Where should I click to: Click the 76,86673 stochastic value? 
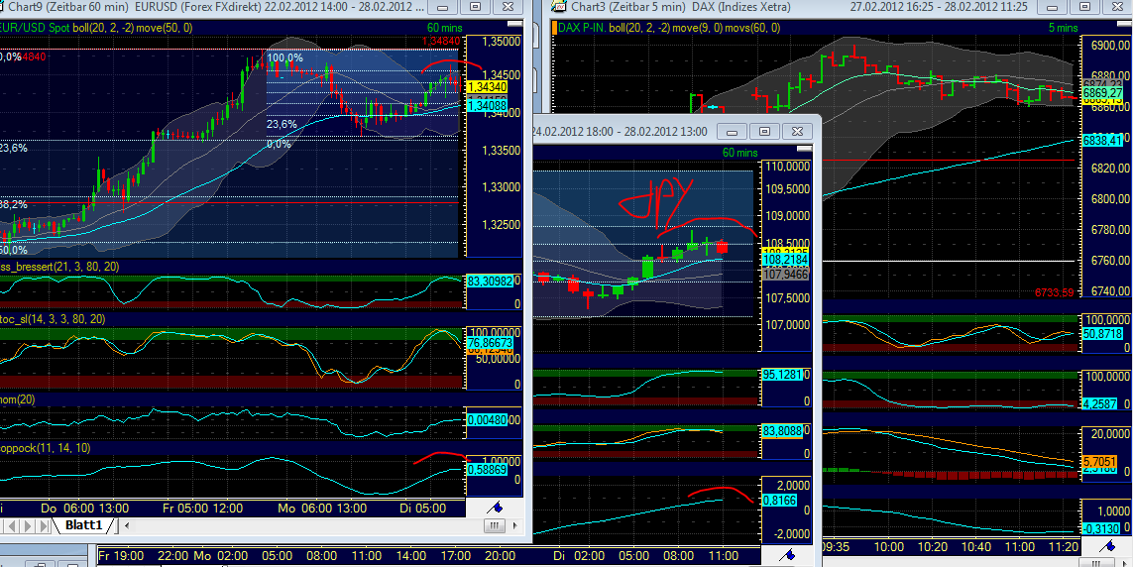pos(490,342)
